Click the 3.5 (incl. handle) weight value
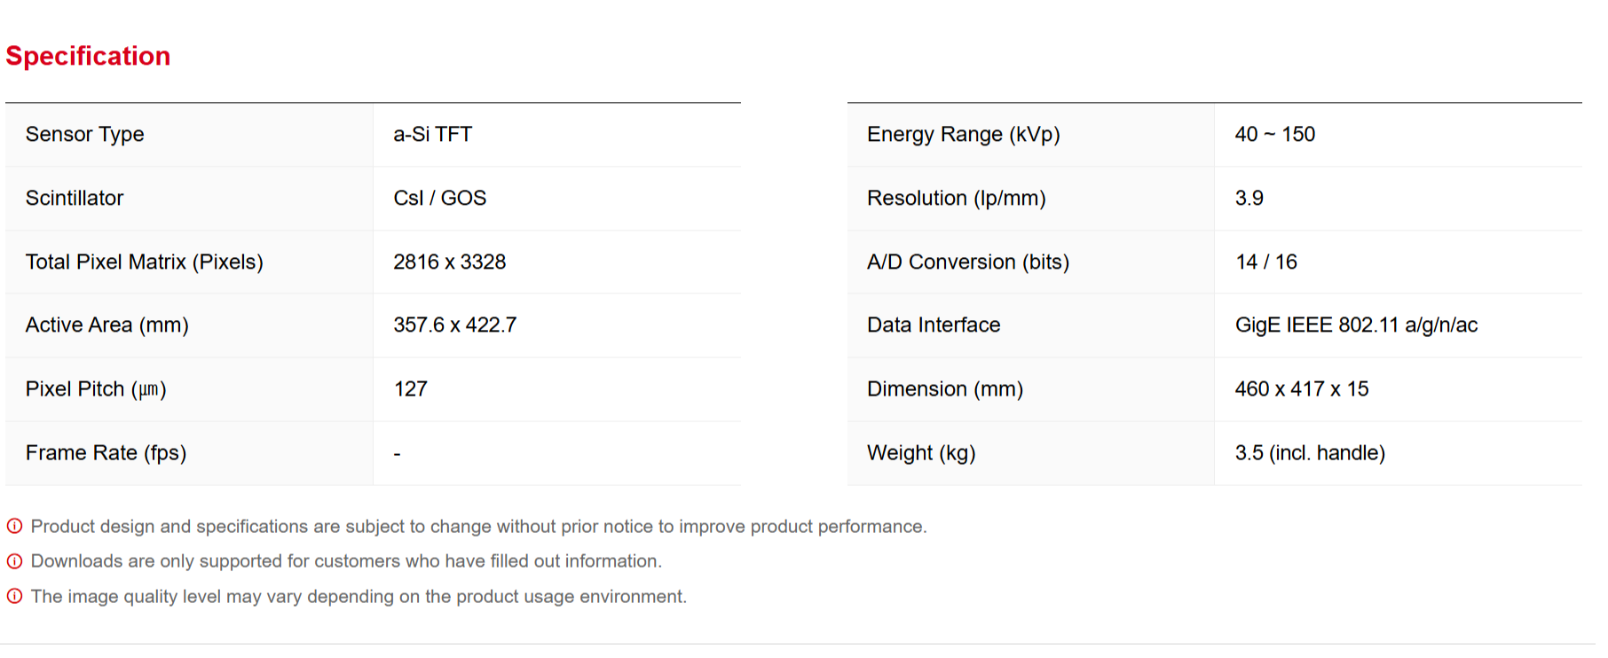The image size is (1608, 658). coord(1309,453)
